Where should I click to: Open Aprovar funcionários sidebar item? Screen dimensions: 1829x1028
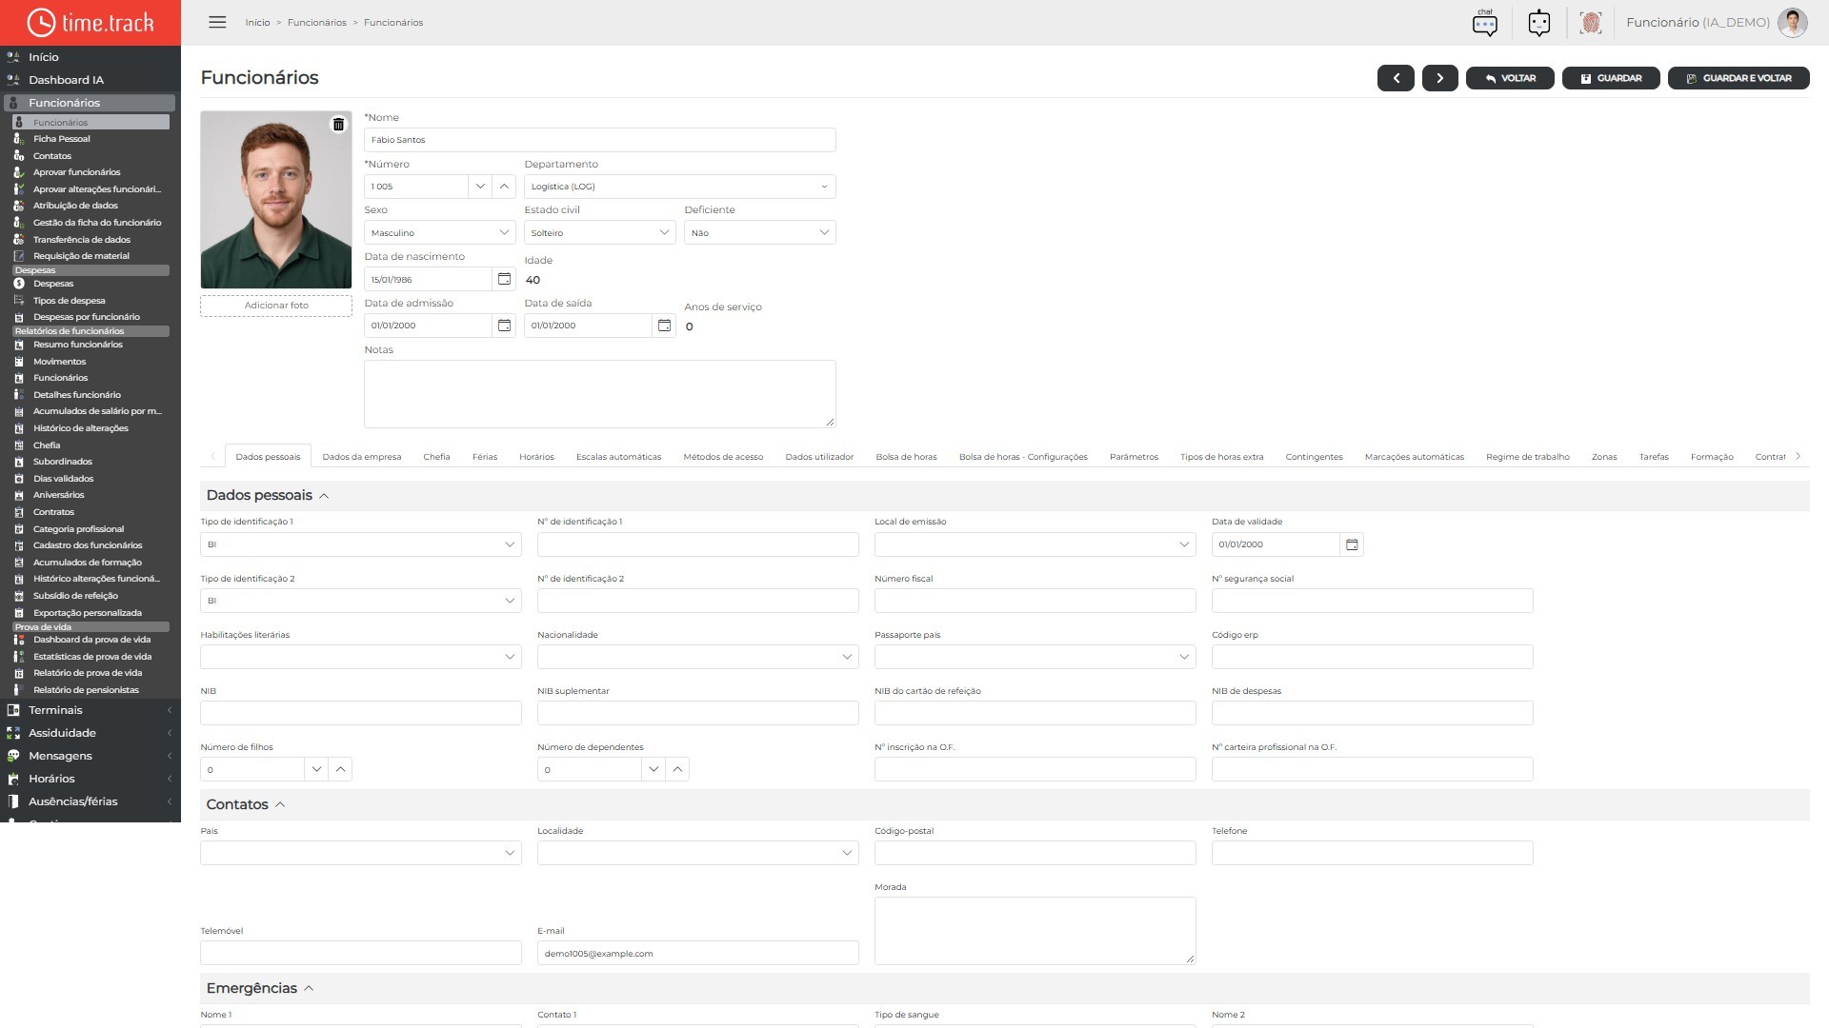[x=76, y=172]
